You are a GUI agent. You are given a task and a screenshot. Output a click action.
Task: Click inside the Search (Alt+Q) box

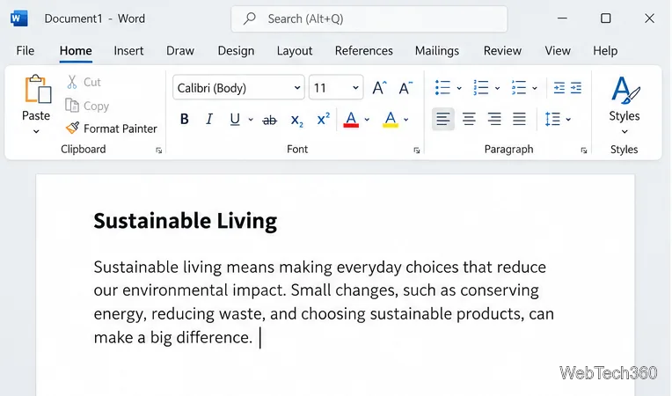click(x=369, y=18)
